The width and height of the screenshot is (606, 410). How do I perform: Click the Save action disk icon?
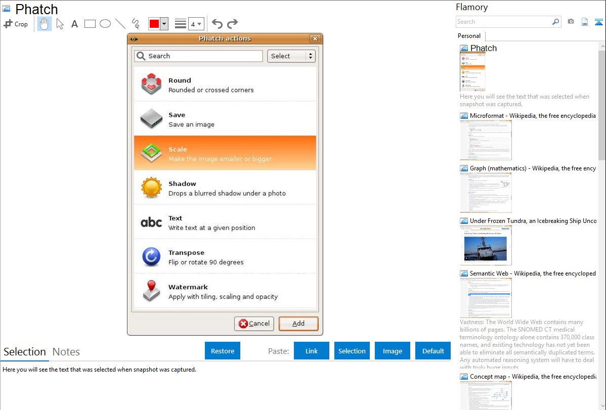[152, 119]
